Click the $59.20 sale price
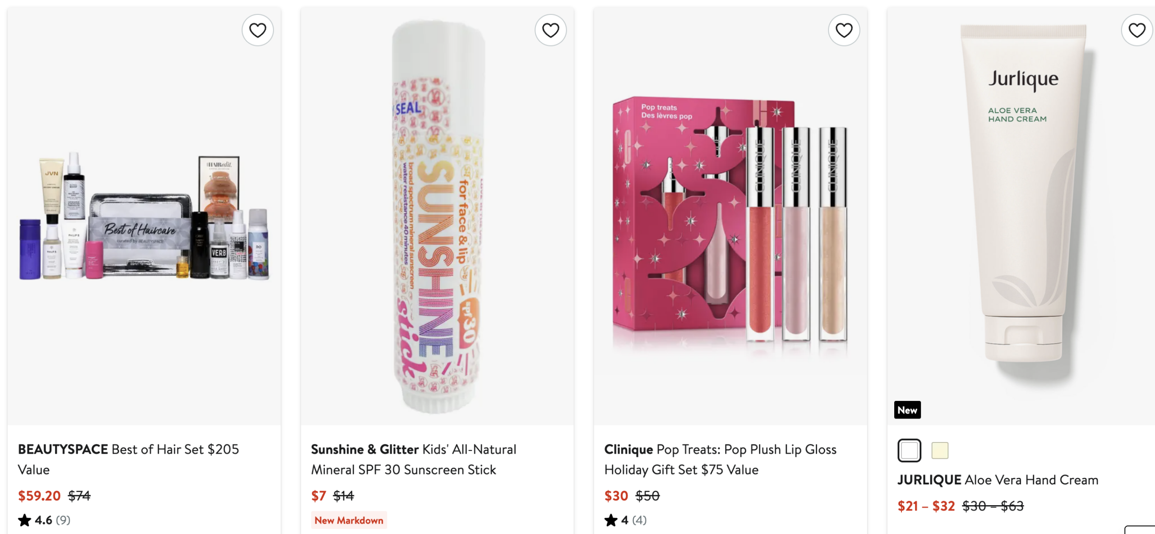 click(x=39, y=496)
